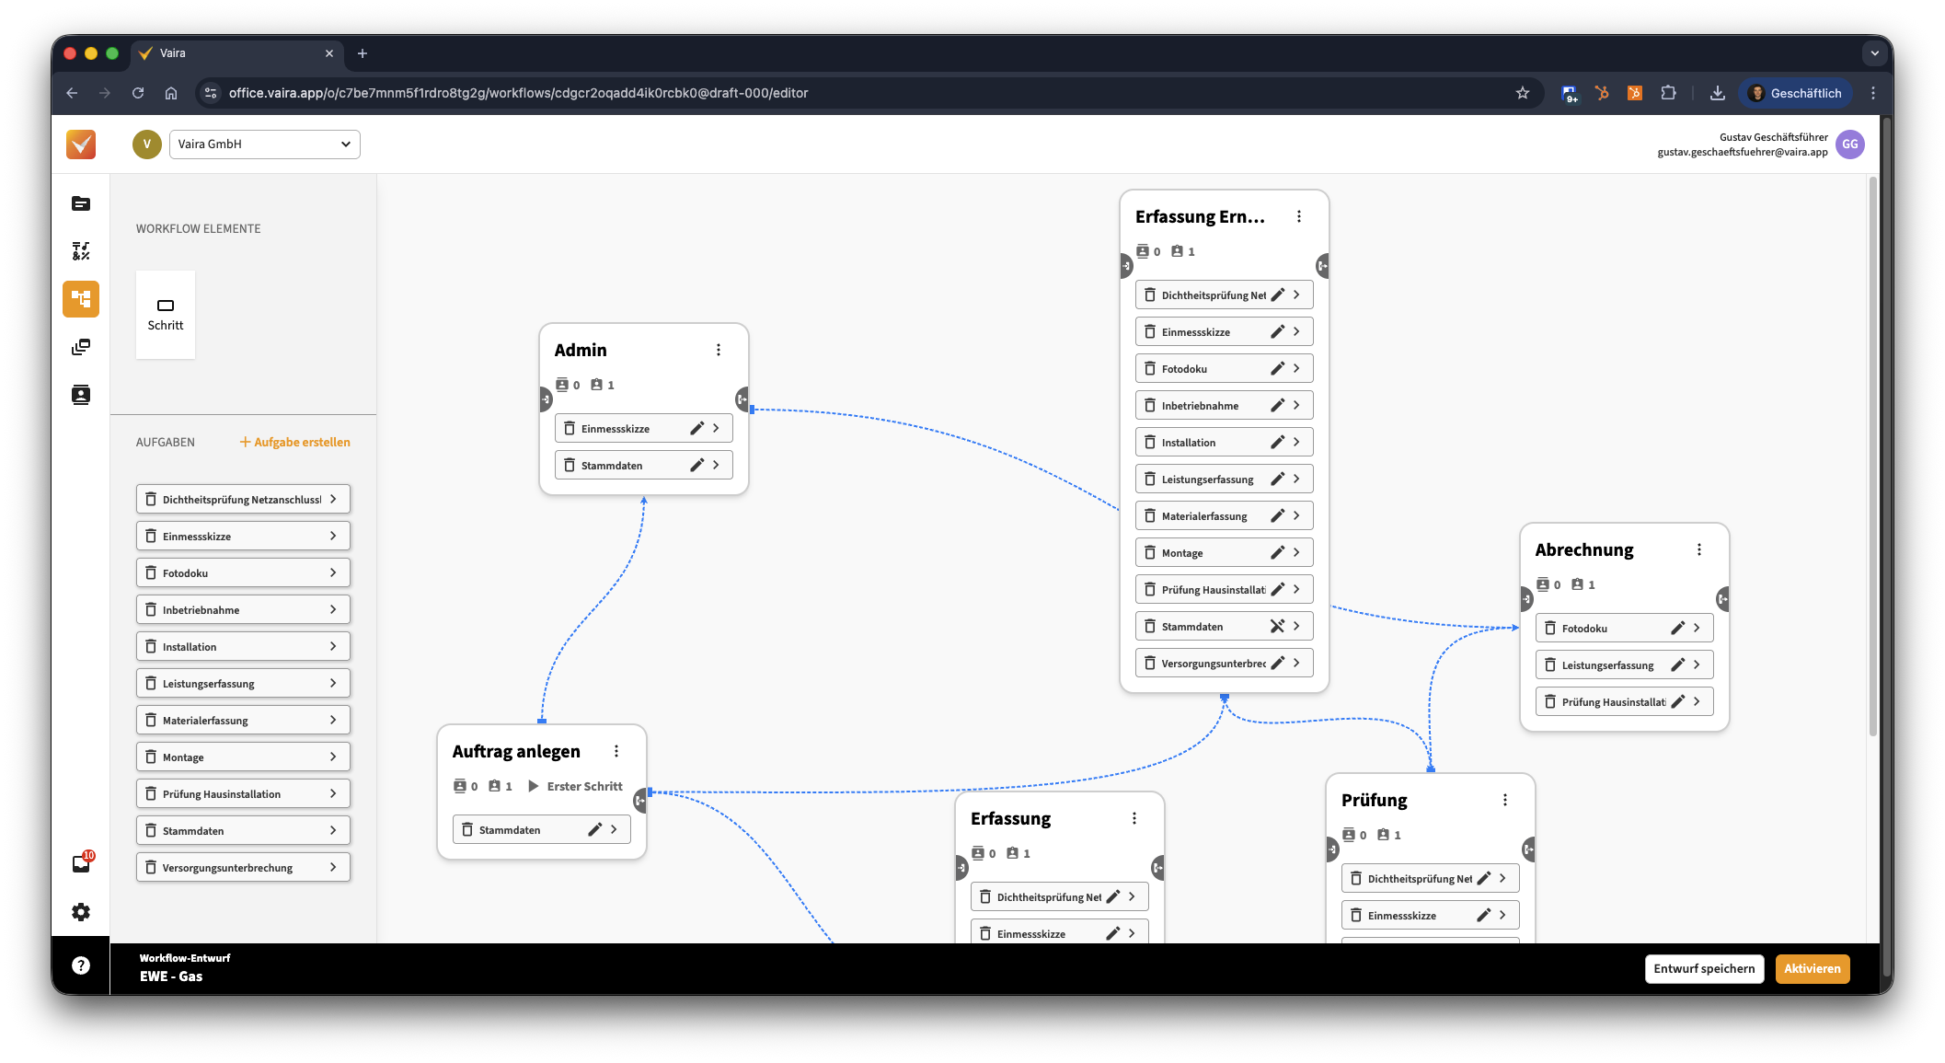Viewport: 1945px width, 1063px height.
Task: Toggle edit pencil on Abrechnung Fotodoku task
Action: coord(1677,628)
